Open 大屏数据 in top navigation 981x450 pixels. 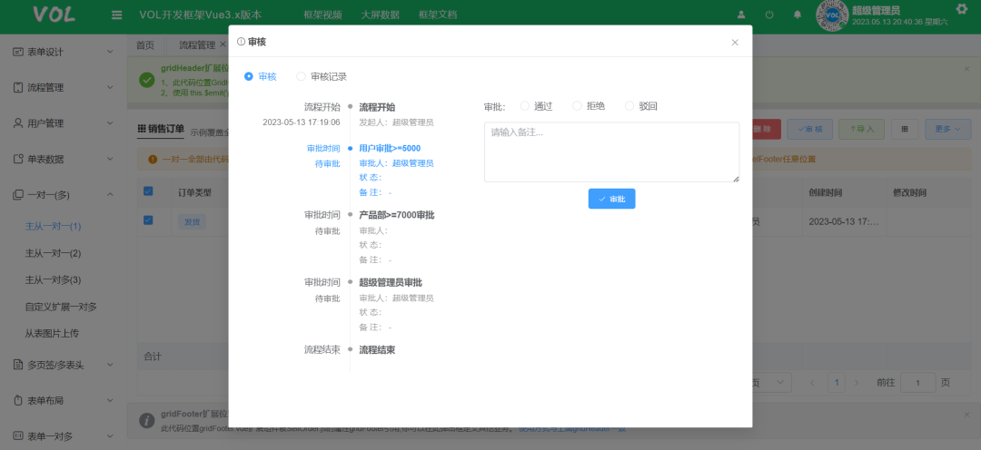point(380,15)
